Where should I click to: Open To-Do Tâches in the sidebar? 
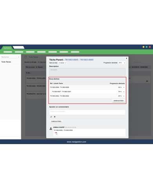(x=6, y=62)
